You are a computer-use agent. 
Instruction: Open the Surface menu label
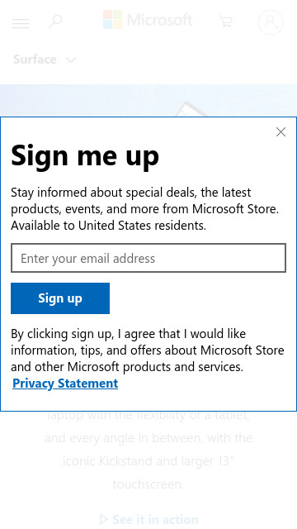pos(35,60)
